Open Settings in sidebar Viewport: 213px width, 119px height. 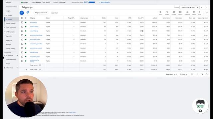pyautogui.click(x=8, y=44)
